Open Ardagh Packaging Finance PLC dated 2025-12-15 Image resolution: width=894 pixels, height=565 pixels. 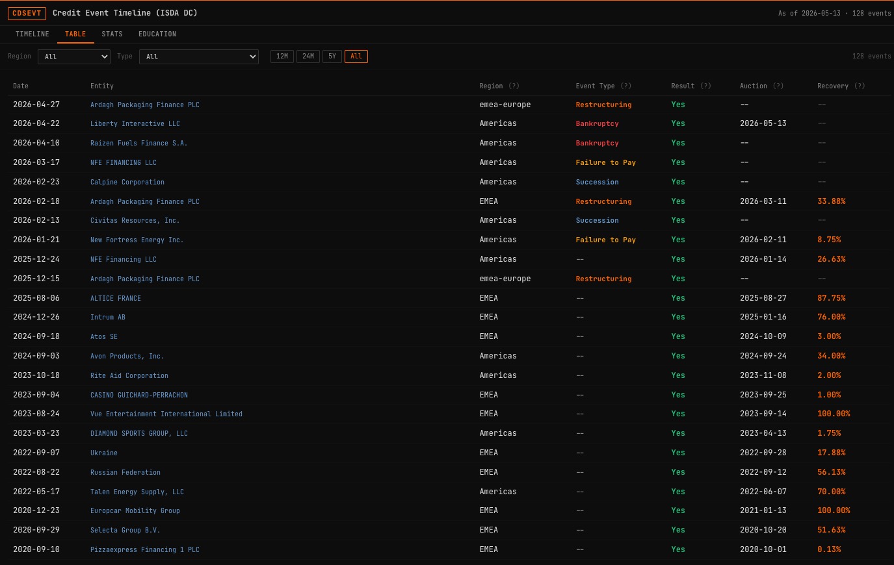[x=145, y=279]
